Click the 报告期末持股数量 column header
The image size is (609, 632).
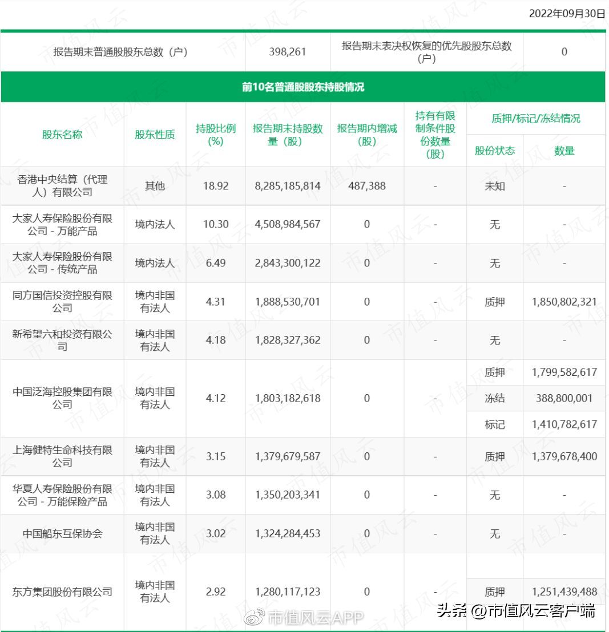pyautogui.click(x=288, y=135)
